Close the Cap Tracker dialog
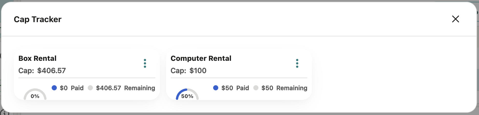The width and height of the screenshot is (479, 115). 455,19
